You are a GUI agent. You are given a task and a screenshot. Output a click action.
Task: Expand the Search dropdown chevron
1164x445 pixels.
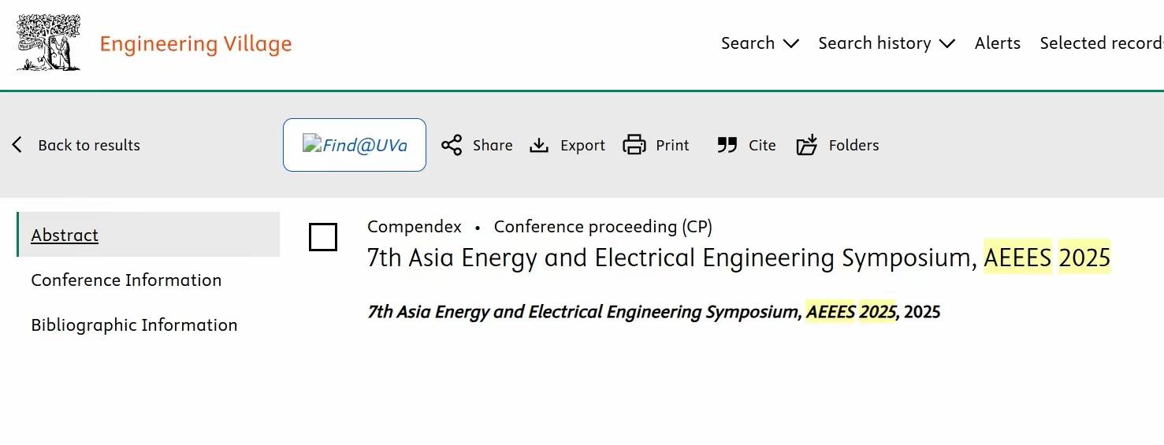click(x=791, y=43)
